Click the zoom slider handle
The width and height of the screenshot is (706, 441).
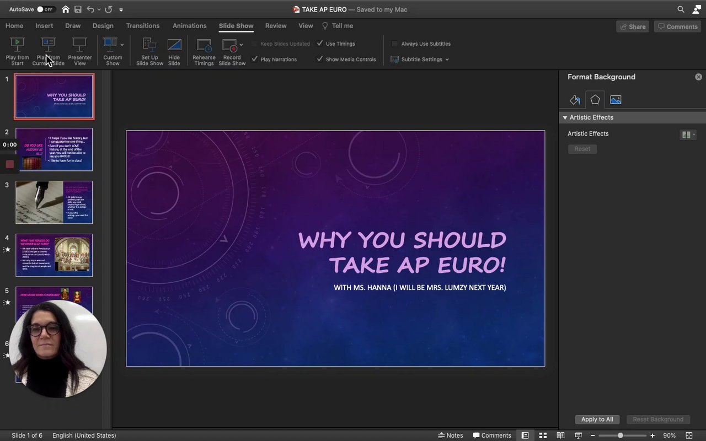[621, 435]
